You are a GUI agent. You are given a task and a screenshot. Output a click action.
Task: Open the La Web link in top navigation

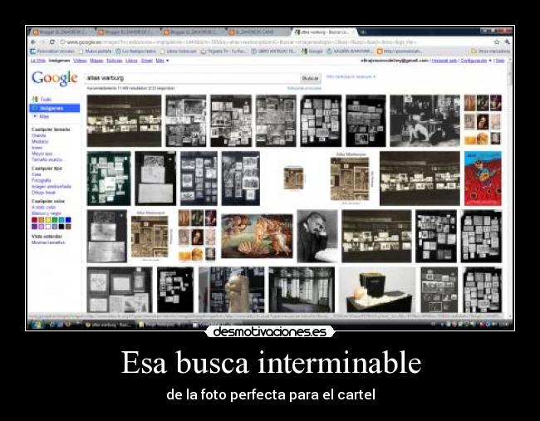pos(38,61)
